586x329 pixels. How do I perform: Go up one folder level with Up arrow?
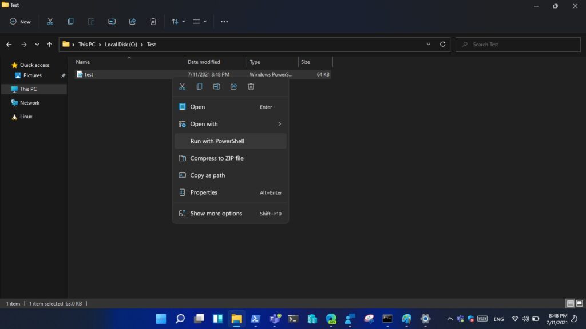click(x=50, y=45)
